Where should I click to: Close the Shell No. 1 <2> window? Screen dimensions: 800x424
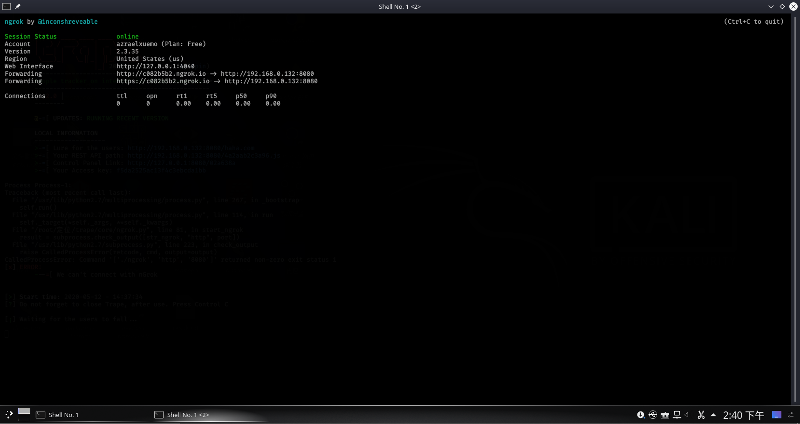[793, 7]
